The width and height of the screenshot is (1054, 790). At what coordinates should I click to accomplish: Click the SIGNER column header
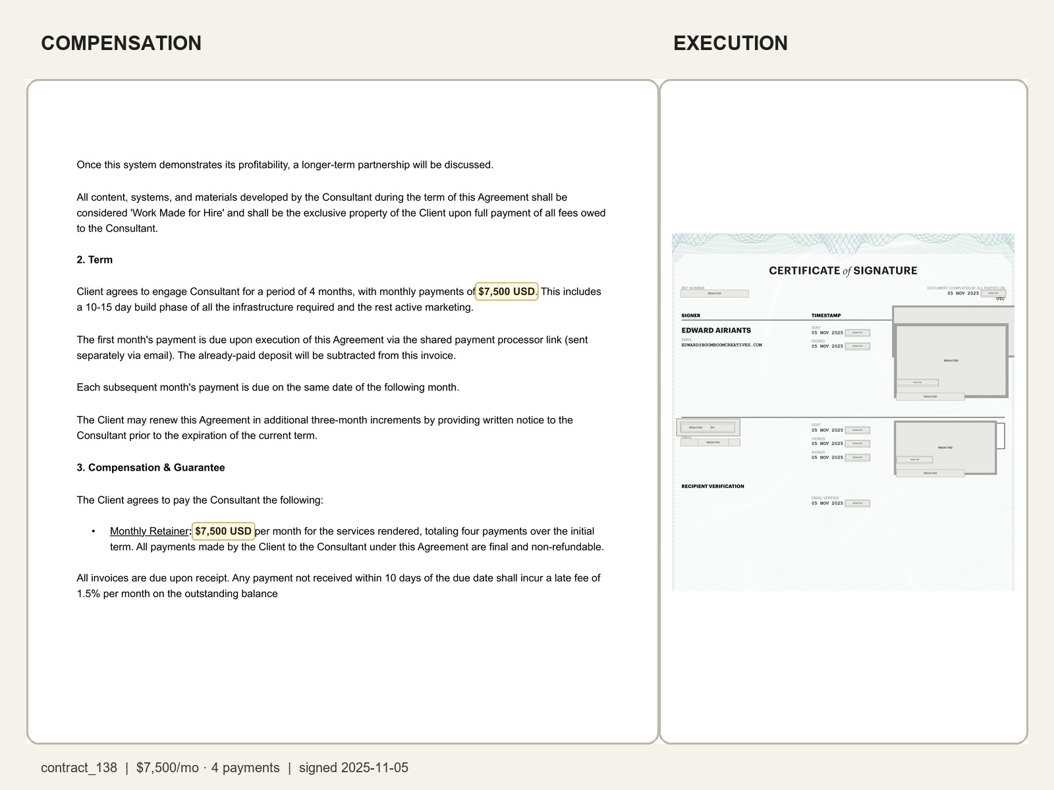pyautogui.click(x=690, y=316)
